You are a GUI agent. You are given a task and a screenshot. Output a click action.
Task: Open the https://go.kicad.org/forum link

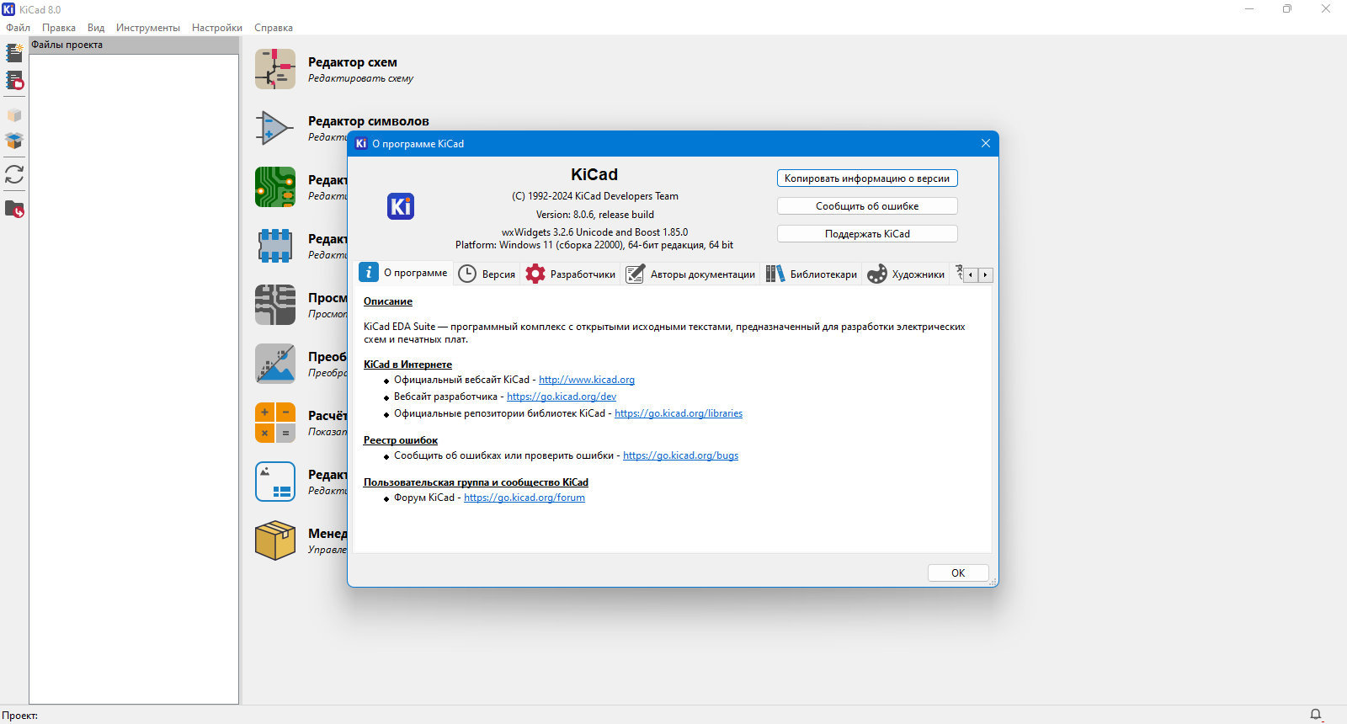point(524,498)
